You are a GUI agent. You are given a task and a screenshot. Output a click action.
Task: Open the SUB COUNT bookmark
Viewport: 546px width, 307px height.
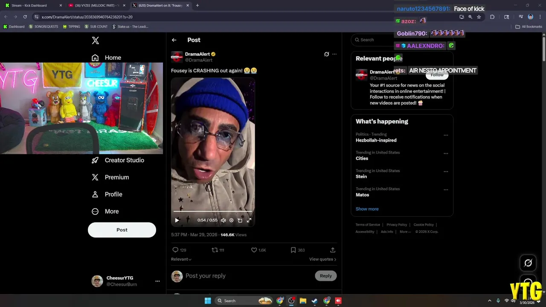(96, 26)
